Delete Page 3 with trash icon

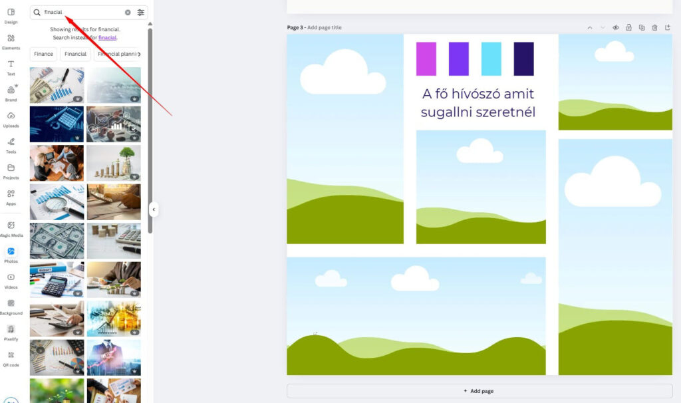(x=654, y=28)
